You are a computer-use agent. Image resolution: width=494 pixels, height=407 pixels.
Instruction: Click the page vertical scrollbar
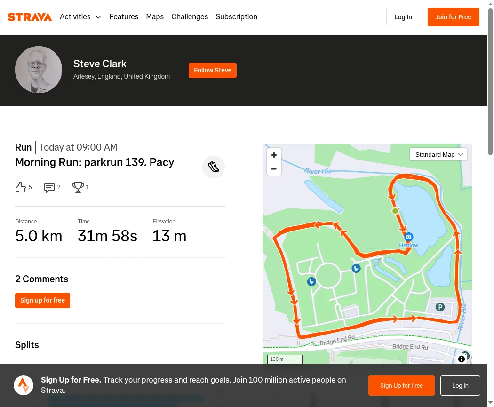(x=491, y=82)
